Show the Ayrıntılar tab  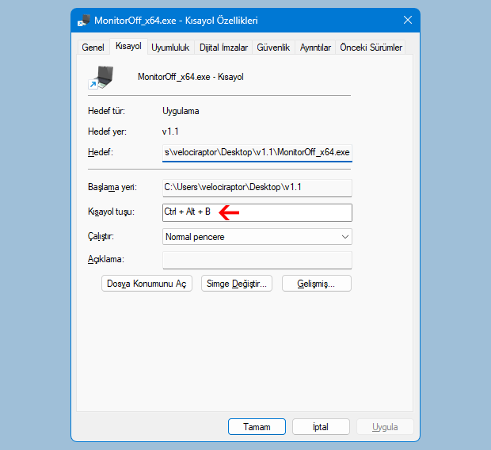[x=315, y=48]
